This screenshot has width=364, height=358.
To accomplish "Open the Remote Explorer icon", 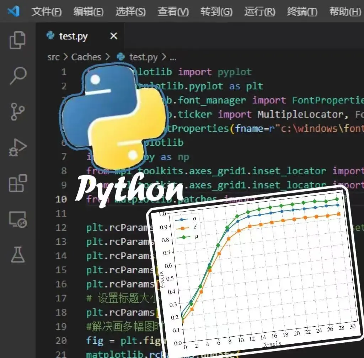I will click(x=18, y=219).
